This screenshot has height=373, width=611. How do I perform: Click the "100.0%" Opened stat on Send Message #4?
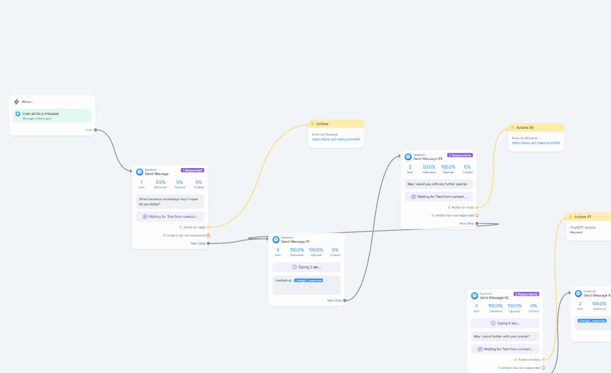(x=448, y=167)
